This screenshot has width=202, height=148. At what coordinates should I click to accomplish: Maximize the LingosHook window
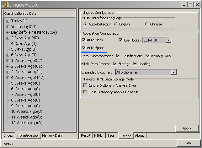190,5
